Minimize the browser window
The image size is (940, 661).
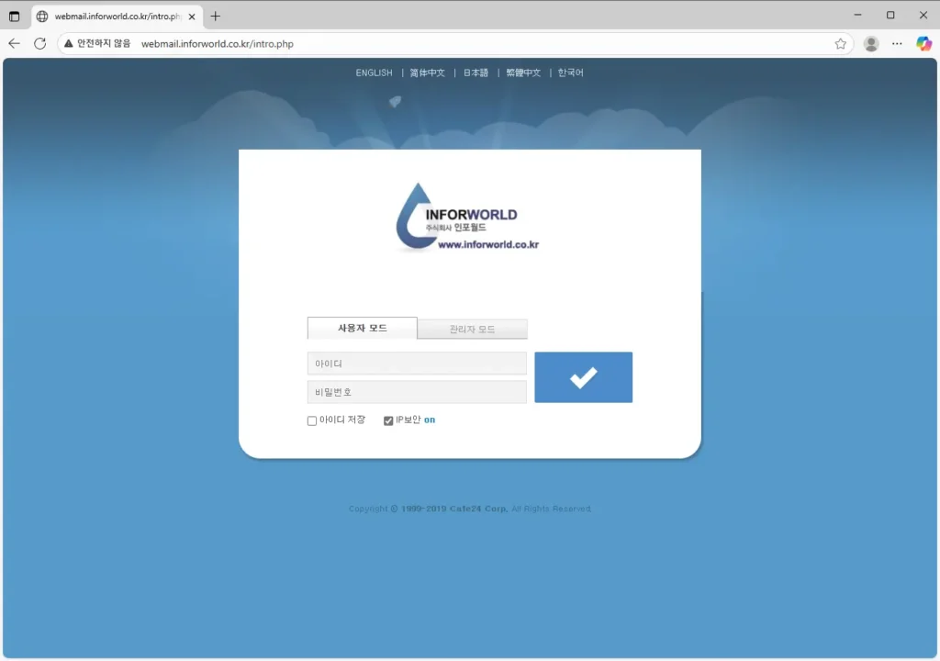[858, 15]
